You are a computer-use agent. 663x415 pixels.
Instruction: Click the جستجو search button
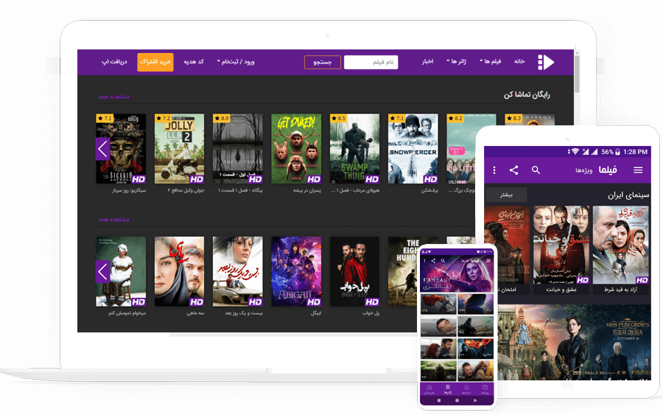pyautogui.click(x=322, y=62)
